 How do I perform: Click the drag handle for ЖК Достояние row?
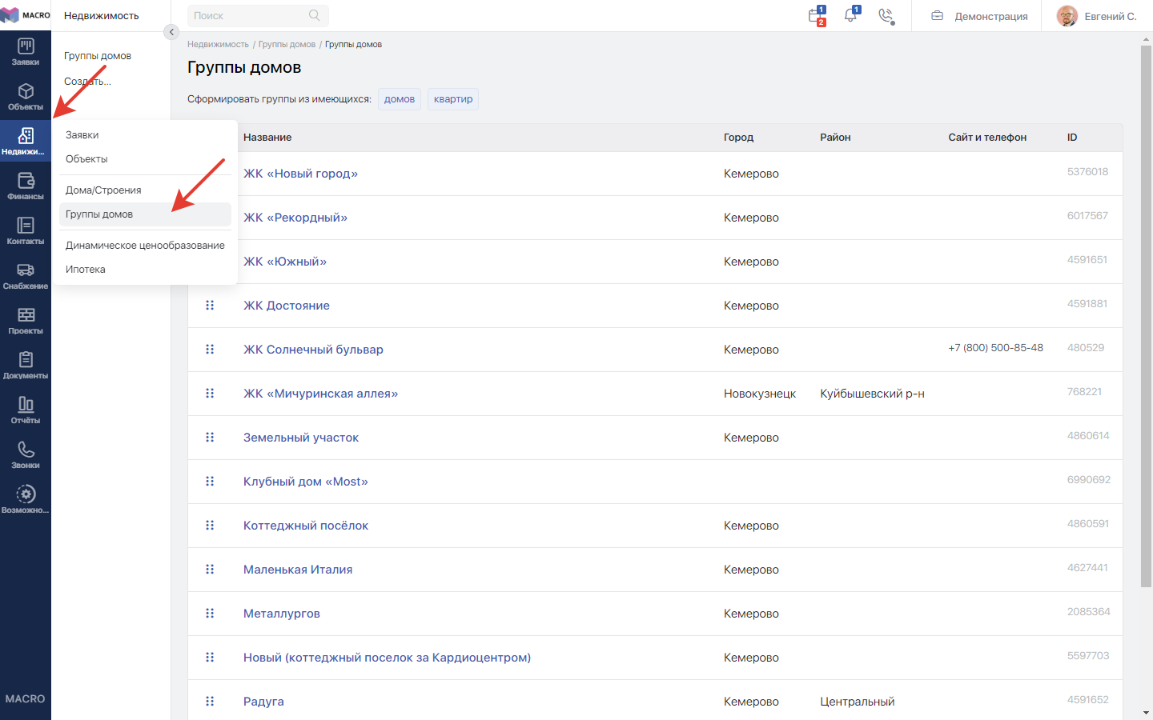click(x=210, y=306)
